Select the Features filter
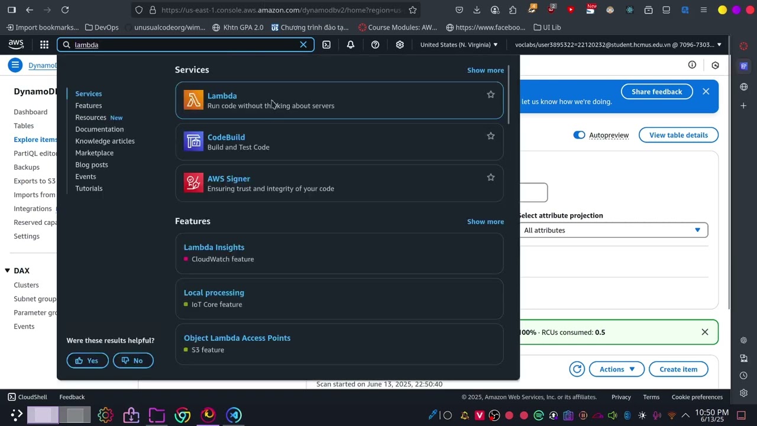Image resolution: width=757 pixels, height=426 pixels. 89,105
